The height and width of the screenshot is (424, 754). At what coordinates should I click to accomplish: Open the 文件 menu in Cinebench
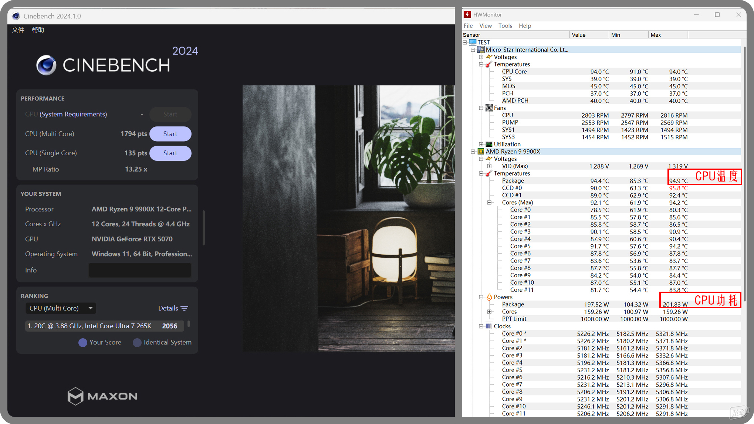tap(18, 30)
